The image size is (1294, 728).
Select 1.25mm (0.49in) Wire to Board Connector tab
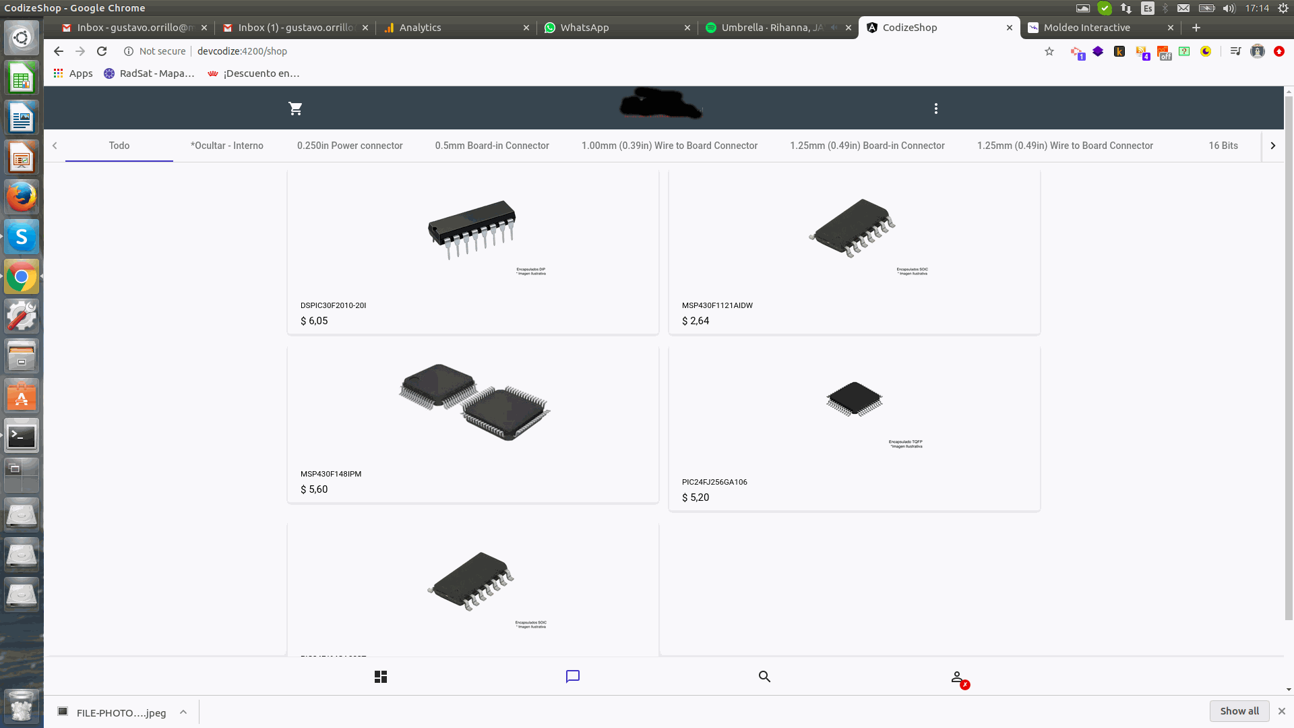[1065, 146]
